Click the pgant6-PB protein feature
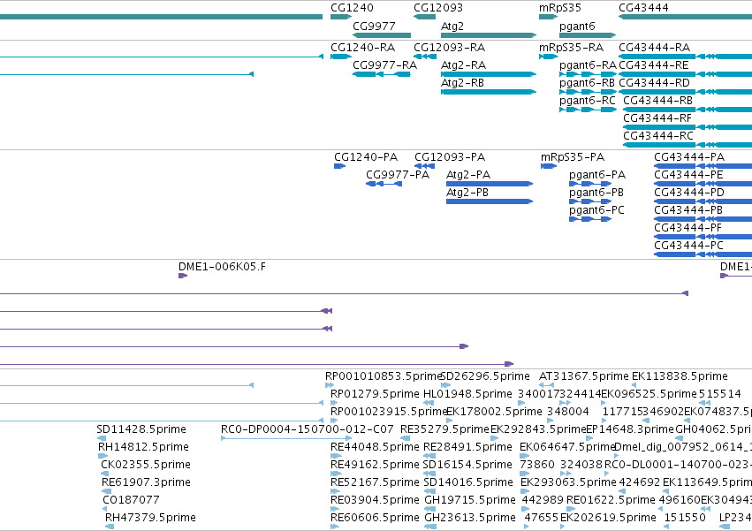Image resolution: width=752 pixels, height=531 pixels. click(x=590, y=202)
